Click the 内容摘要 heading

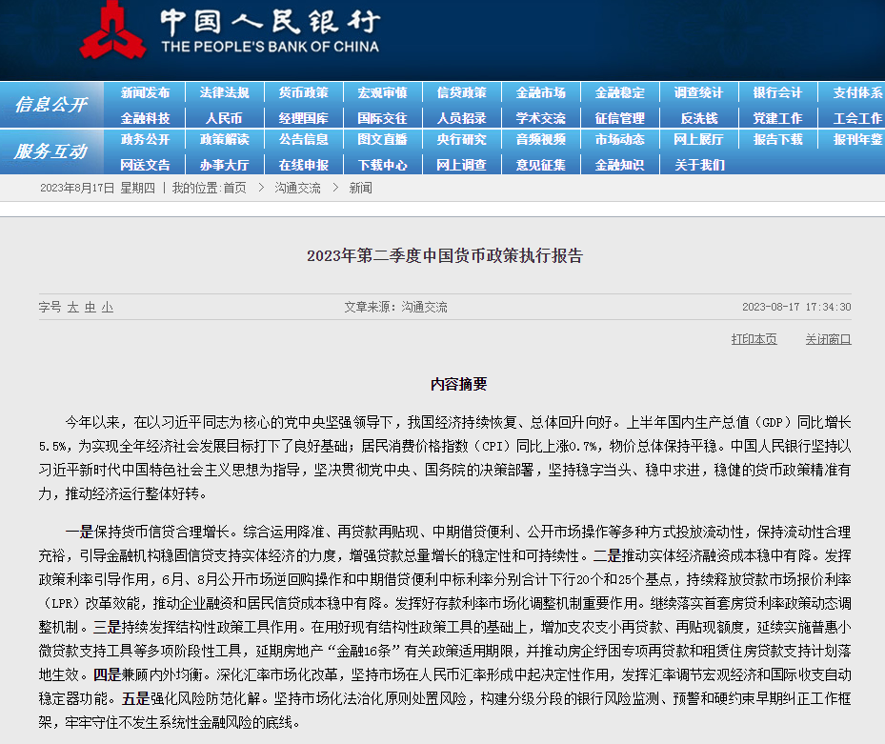(459, 385)
